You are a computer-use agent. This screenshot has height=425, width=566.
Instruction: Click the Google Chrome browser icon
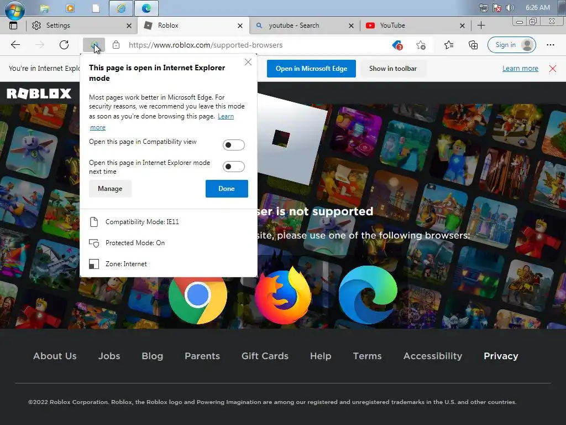[x=198, y=297]
